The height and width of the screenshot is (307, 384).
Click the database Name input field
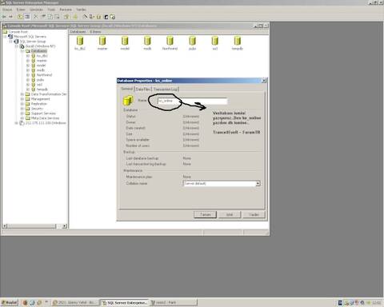point(192,101)
